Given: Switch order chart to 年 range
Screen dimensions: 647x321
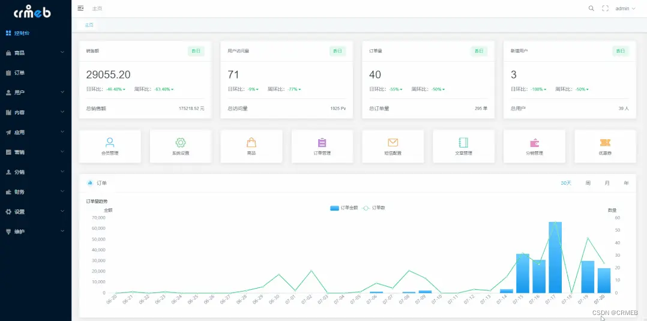Looking at the screenshot, I should [x=627, y=183].
